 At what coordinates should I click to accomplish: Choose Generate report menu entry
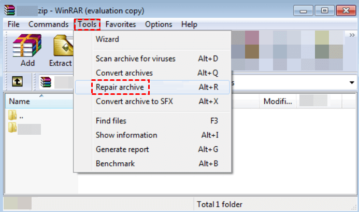152,149
